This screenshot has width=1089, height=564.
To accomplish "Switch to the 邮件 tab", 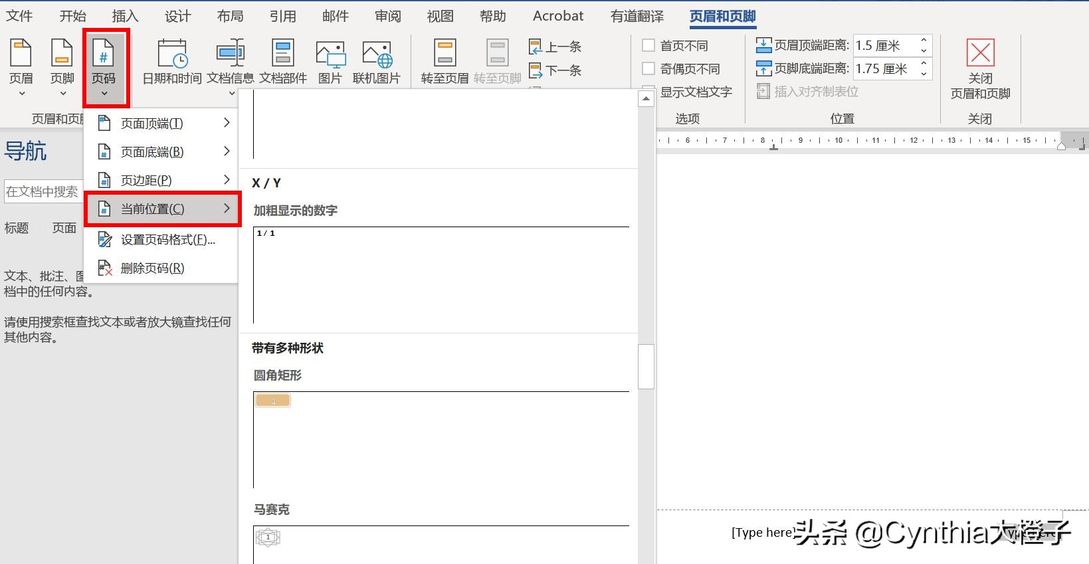I will pyautogui.click(x=335, y=16).
